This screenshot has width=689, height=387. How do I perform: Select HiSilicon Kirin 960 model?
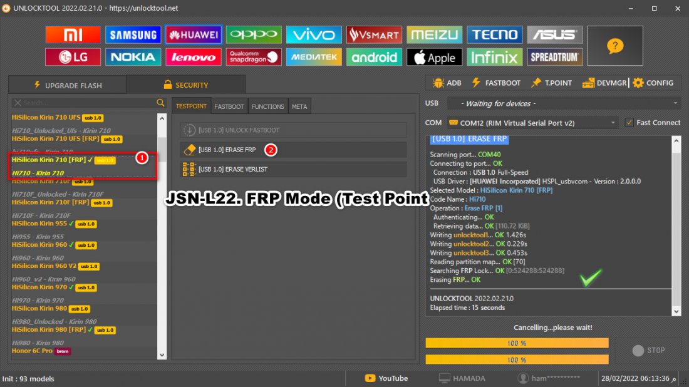pos(54,245)
